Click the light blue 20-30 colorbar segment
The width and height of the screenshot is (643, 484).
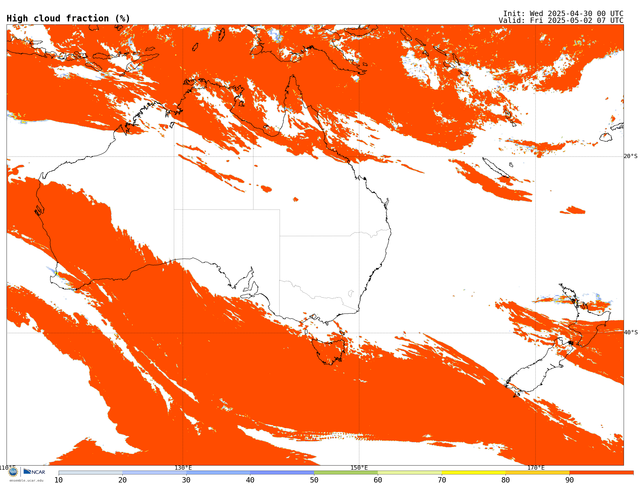(x=154, y=473)
